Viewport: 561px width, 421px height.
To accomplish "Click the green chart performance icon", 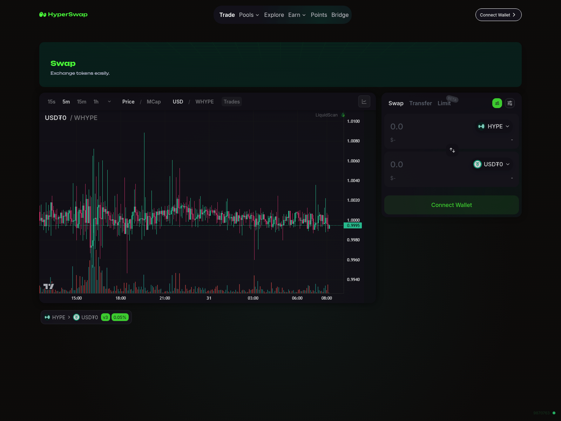I will (497, 103).
